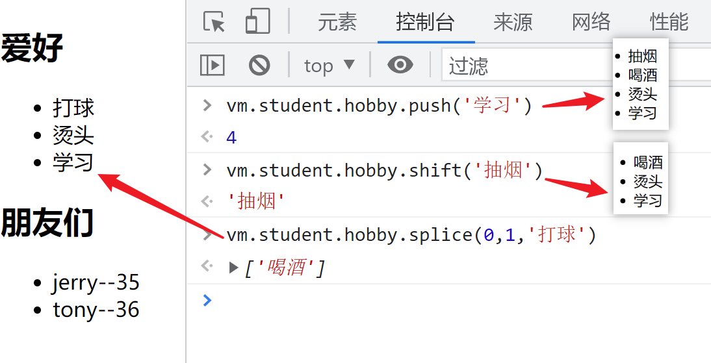Click the splice(0,1,'打球') command line

pos(411,234)
